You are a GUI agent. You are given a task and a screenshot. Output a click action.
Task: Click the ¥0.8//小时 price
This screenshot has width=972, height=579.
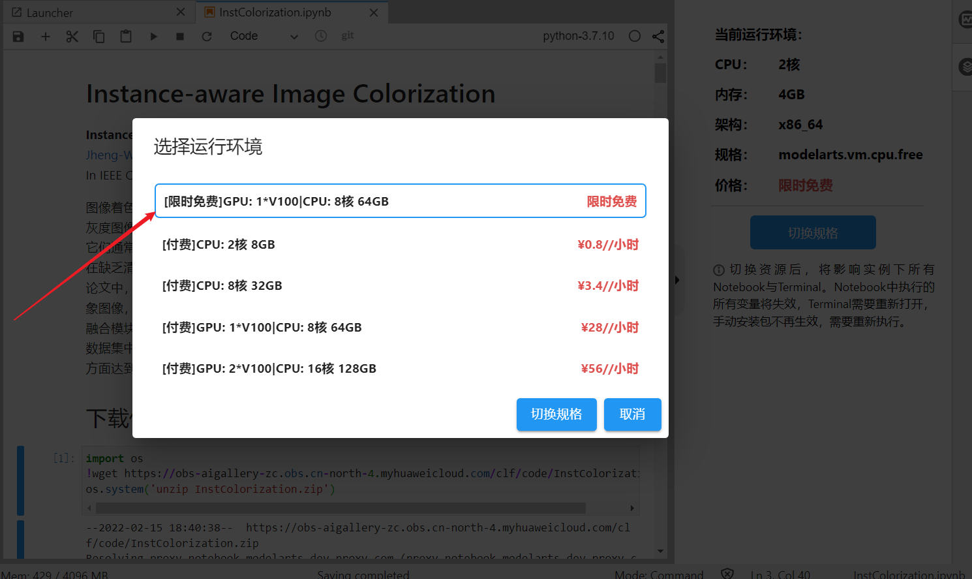[x=608, y=245]
